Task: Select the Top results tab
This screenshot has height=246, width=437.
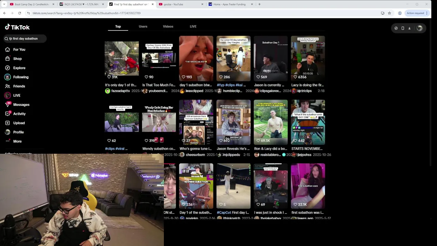Action: click(118, 26)
